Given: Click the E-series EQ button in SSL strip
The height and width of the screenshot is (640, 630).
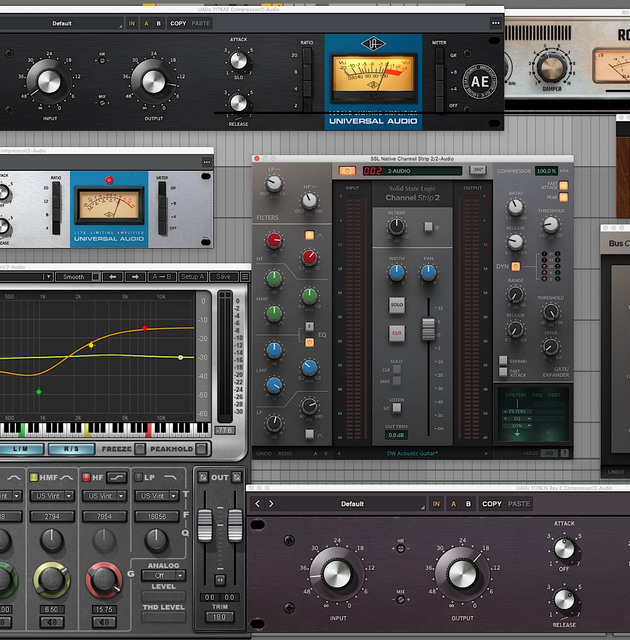Looking at the screenshot, I should point(309,326).
